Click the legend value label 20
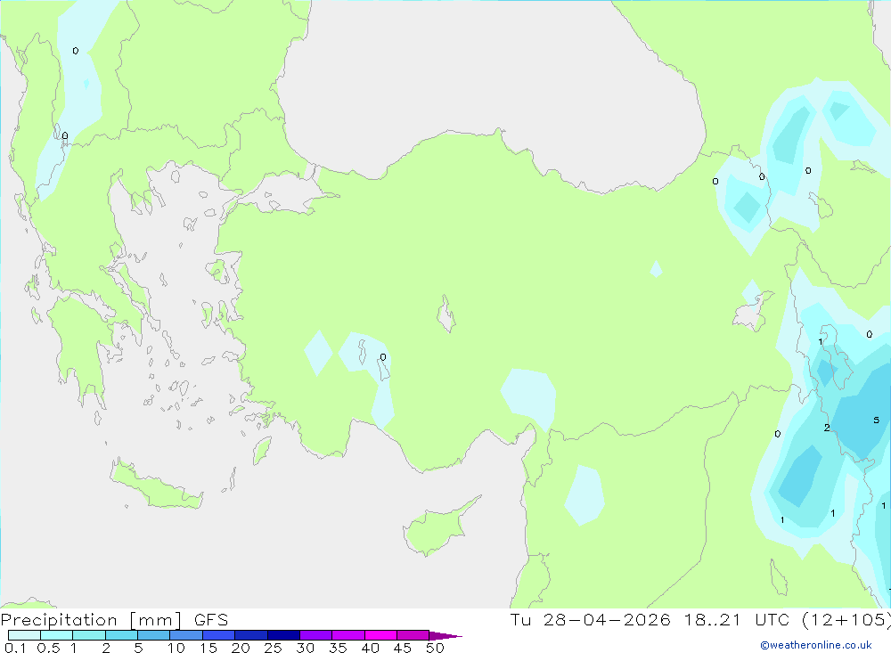The width and height of the screenshot is (891, 653). tap(241, 648)
